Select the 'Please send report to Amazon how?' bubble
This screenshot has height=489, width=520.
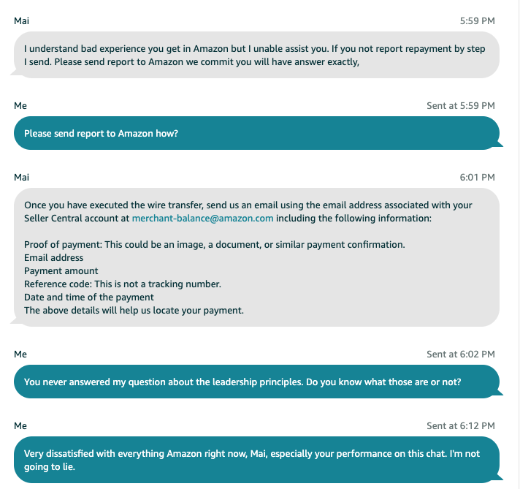[256, 133]
